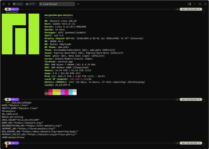Click the green checkmark beside 13:31:47
209x149 pixels.
point(177,99)
